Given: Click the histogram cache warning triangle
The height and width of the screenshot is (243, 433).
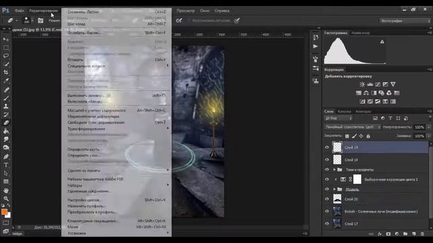Looking at the screenshot, I should pos(382,42).
